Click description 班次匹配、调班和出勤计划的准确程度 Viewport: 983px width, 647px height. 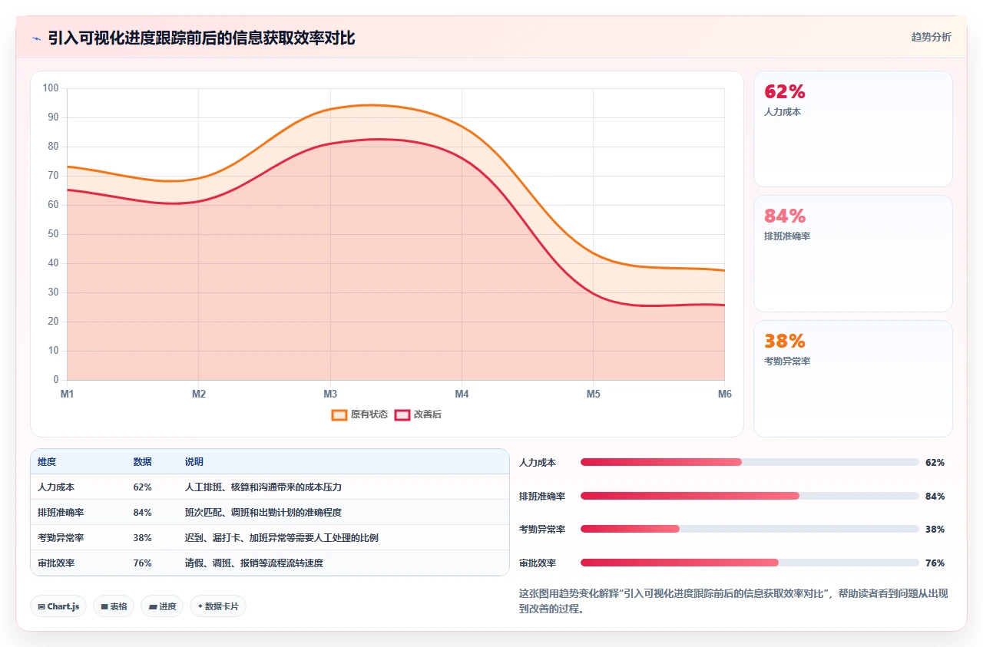pyautogui.click(x=263, y=513)
